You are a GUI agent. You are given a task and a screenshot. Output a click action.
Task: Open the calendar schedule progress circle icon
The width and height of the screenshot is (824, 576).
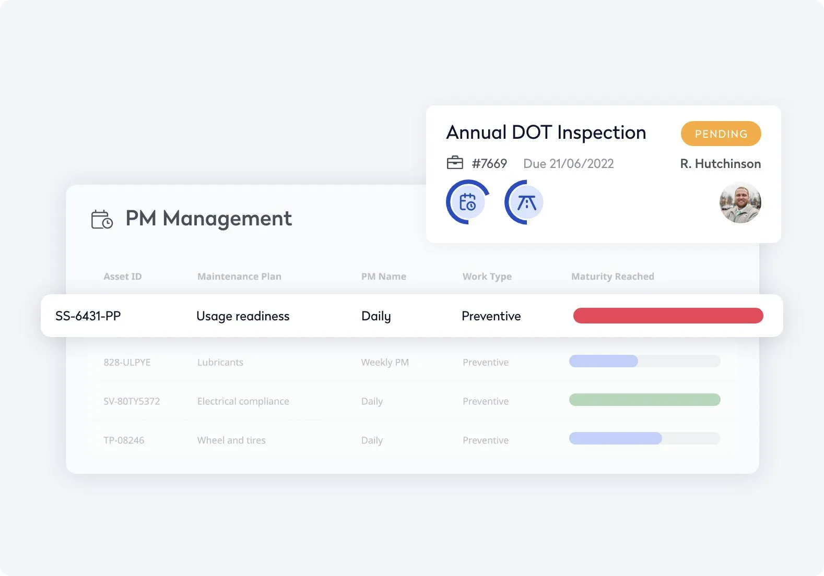(x=467, y=202)
